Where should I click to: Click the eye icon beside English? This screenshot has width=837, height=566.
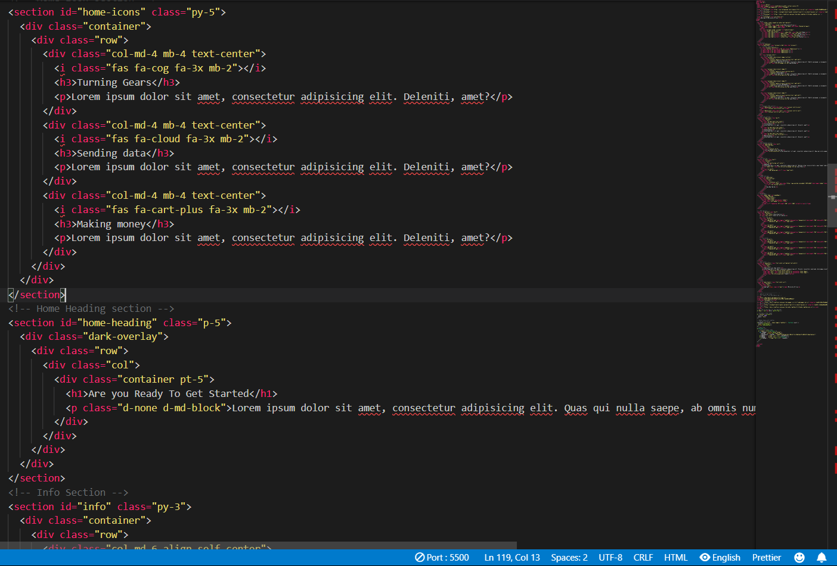pyautogui.click(x=705, y=558)
